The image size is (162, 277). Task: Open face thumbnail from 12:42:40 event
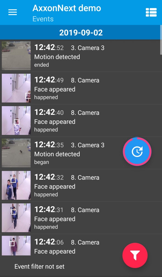[x=16, y=121]
